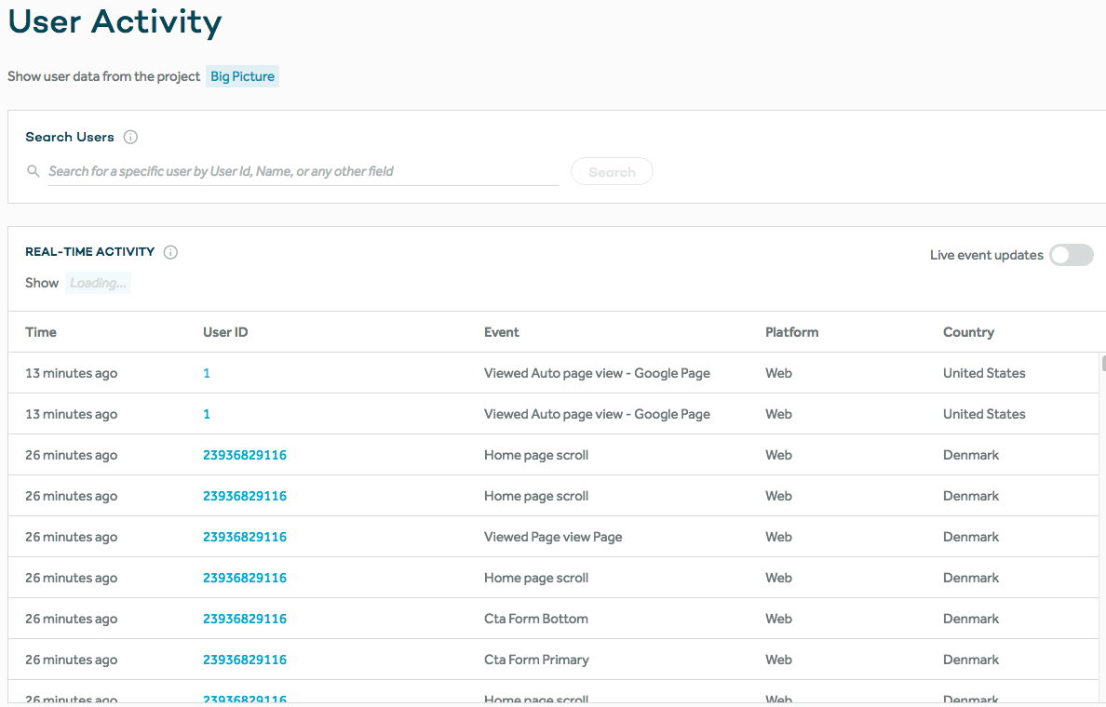
Task: Open the Big Picture project dropdown
Action: (x=242, y=76)
